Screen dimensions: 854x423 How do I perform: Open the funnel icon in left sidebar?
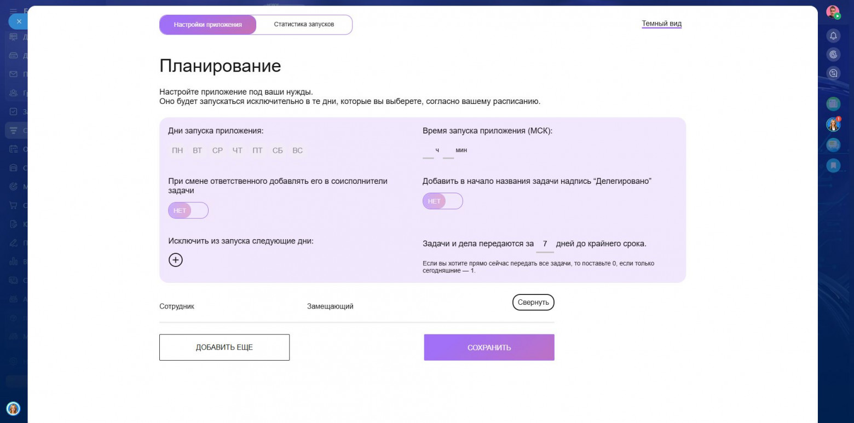tap(13, 130)
